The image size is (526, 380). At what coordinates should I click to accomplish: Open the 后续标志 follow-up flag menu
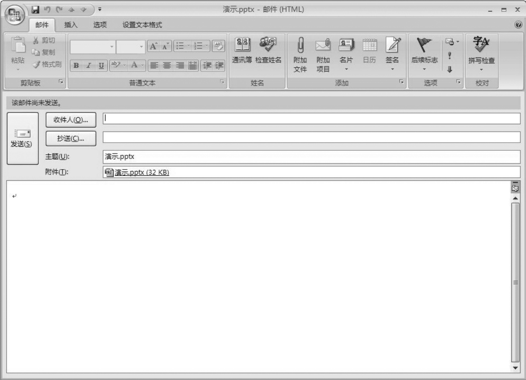click(x=424, y=55)
